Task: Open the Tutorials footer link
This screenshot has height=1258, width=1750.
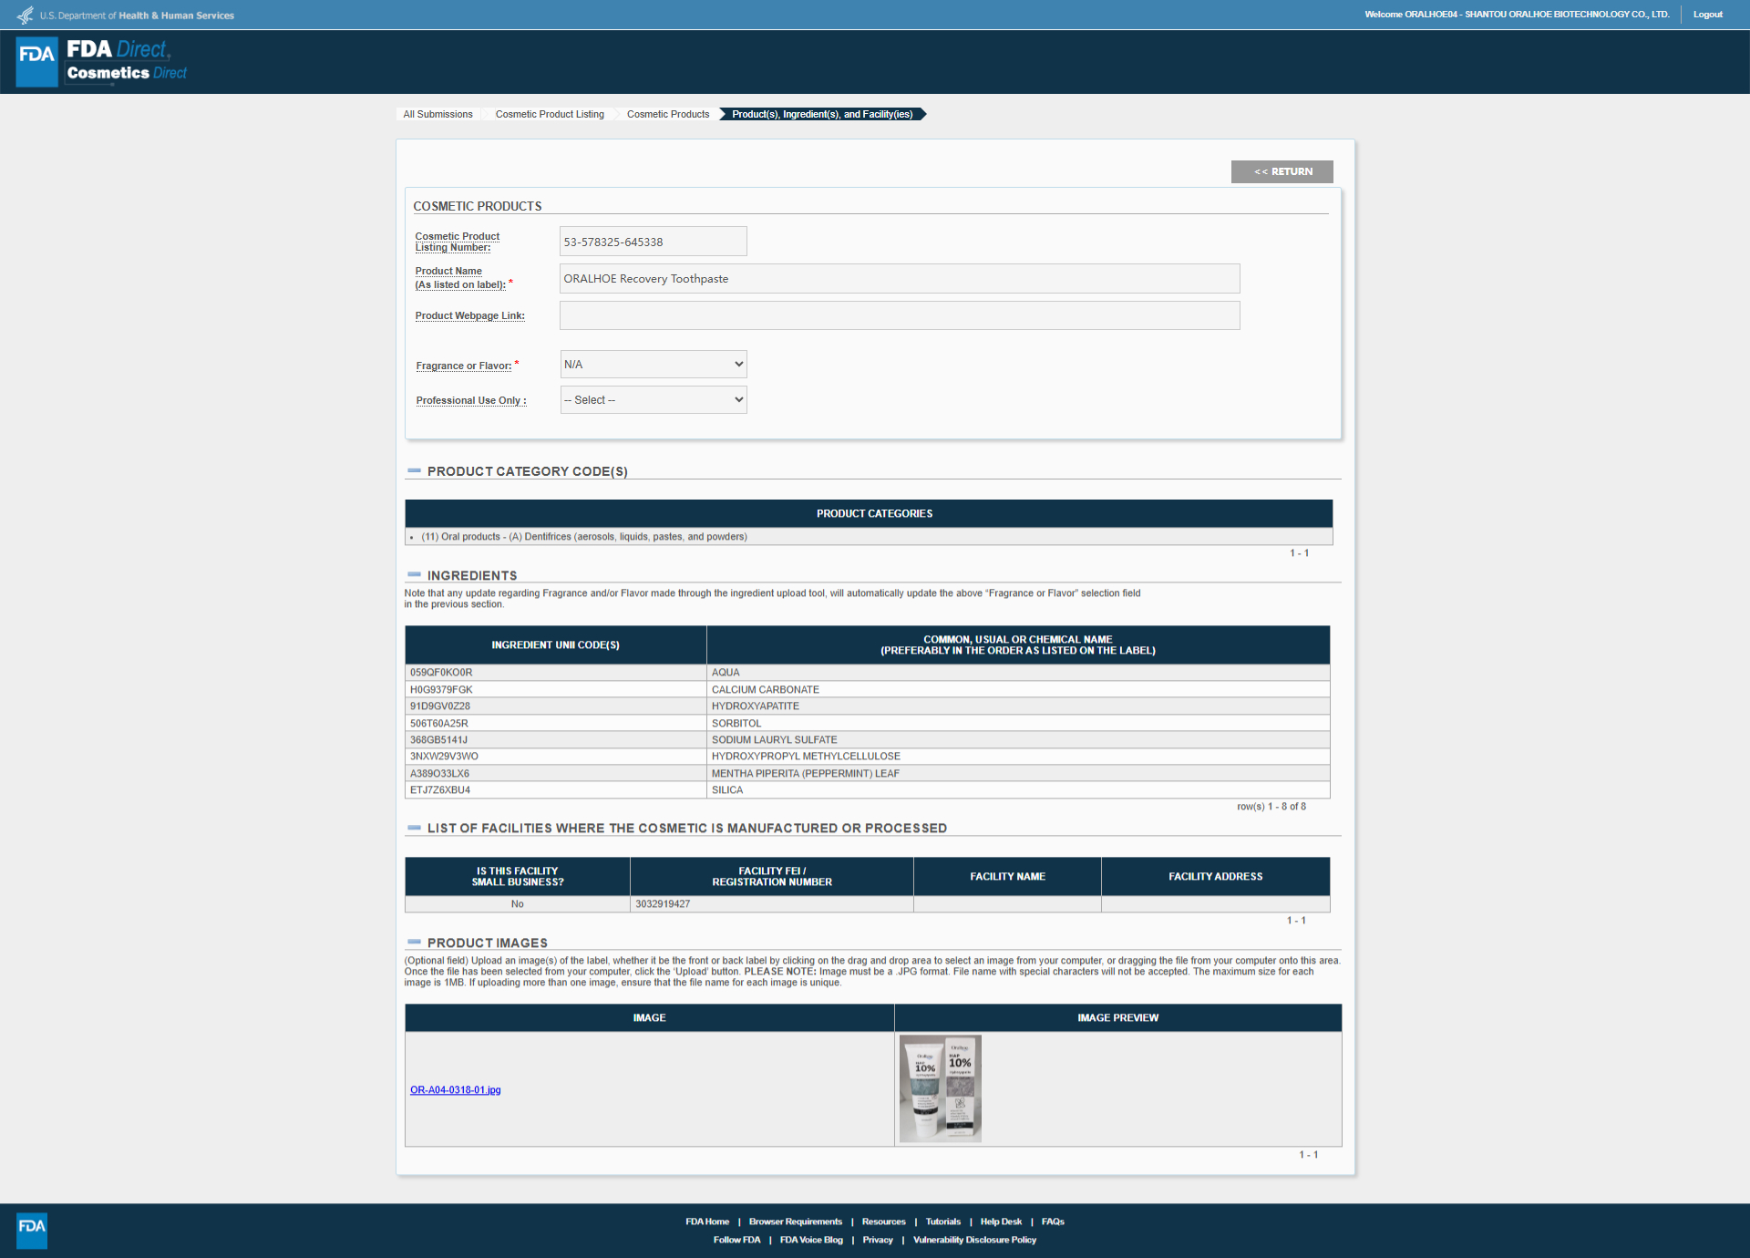Action: pos(943,1222)
